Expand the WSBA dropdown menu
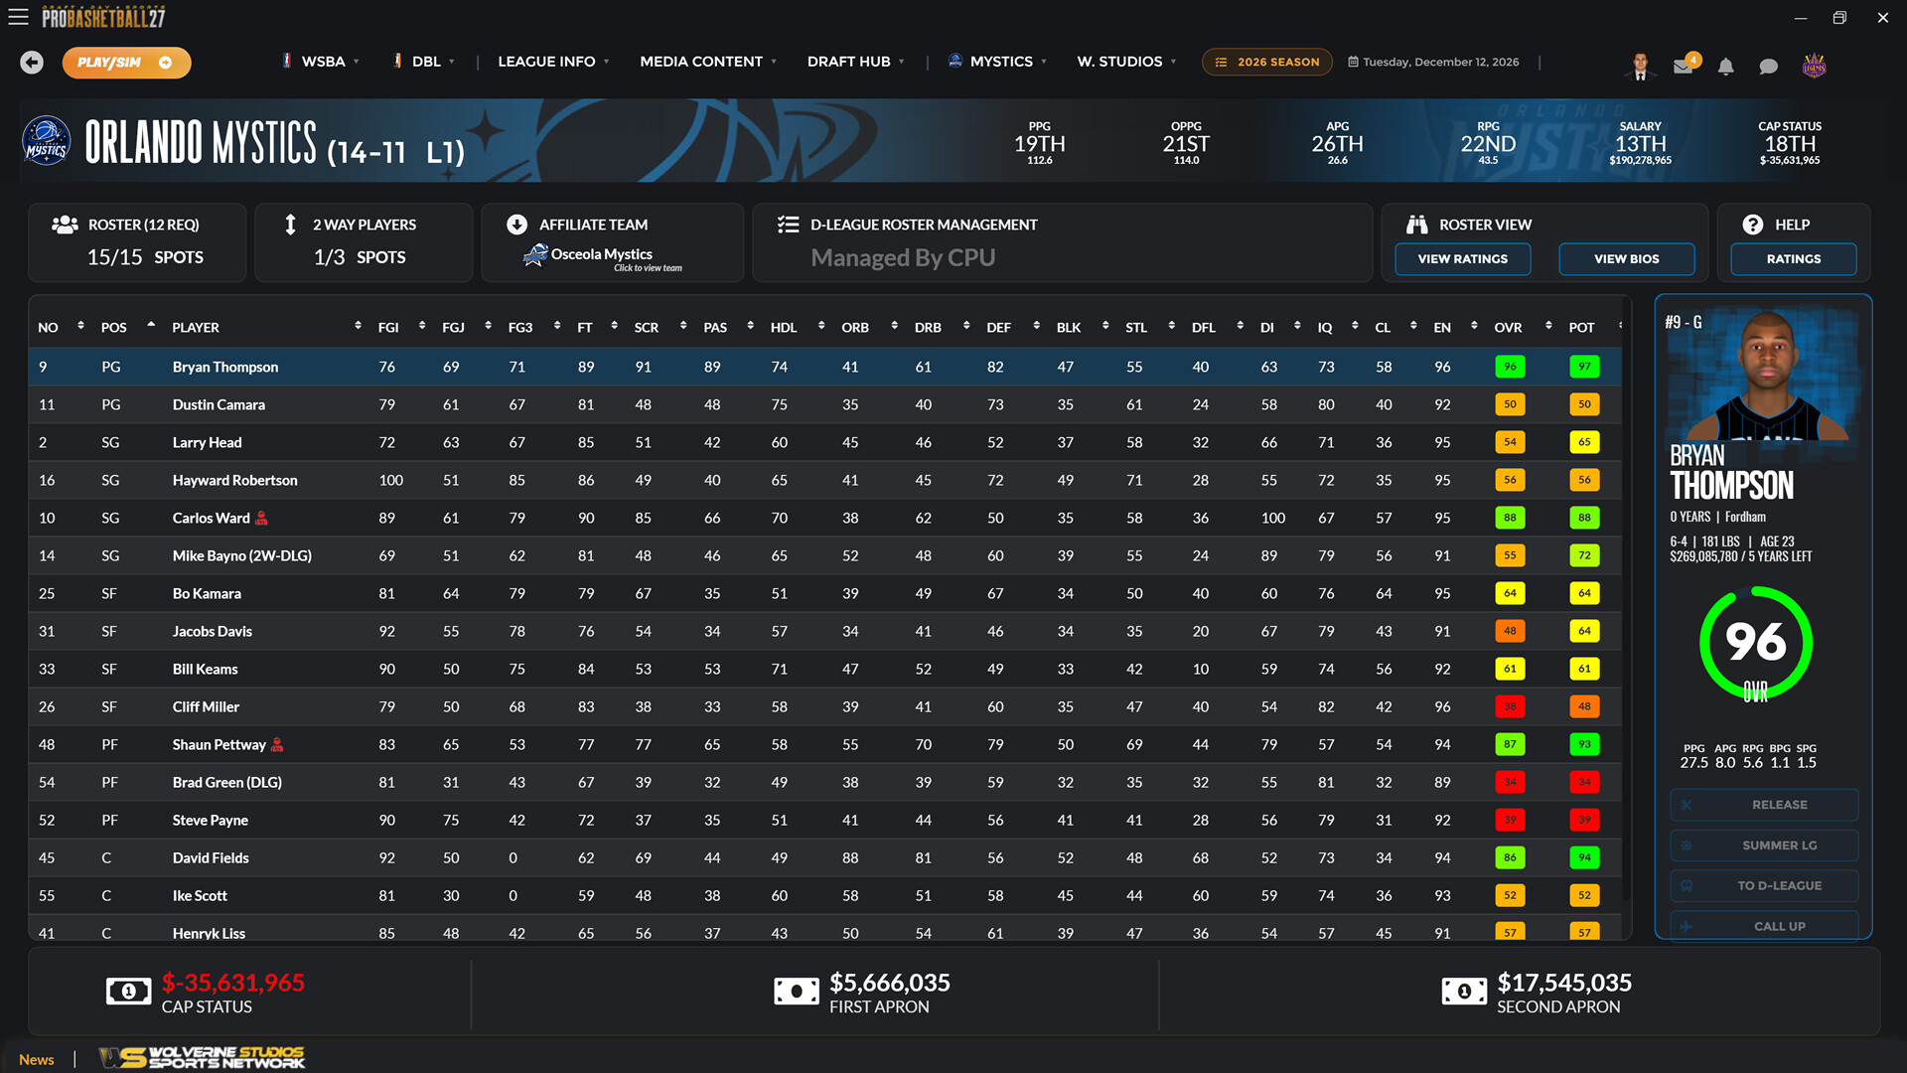This screenshot has height=1073, width=1907. [x=321, y=62]
